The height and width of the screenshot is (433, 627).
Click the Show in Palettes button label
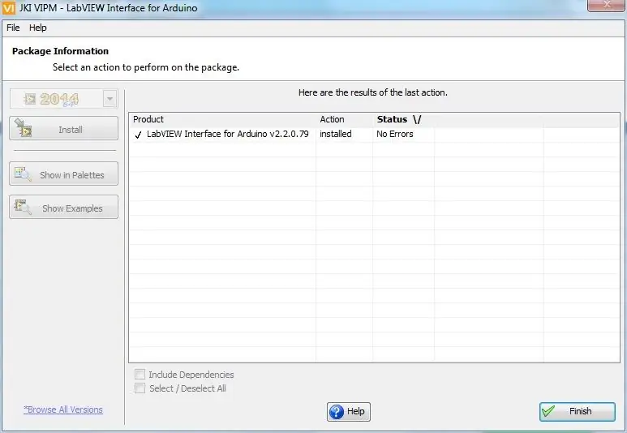pos(72,175)
